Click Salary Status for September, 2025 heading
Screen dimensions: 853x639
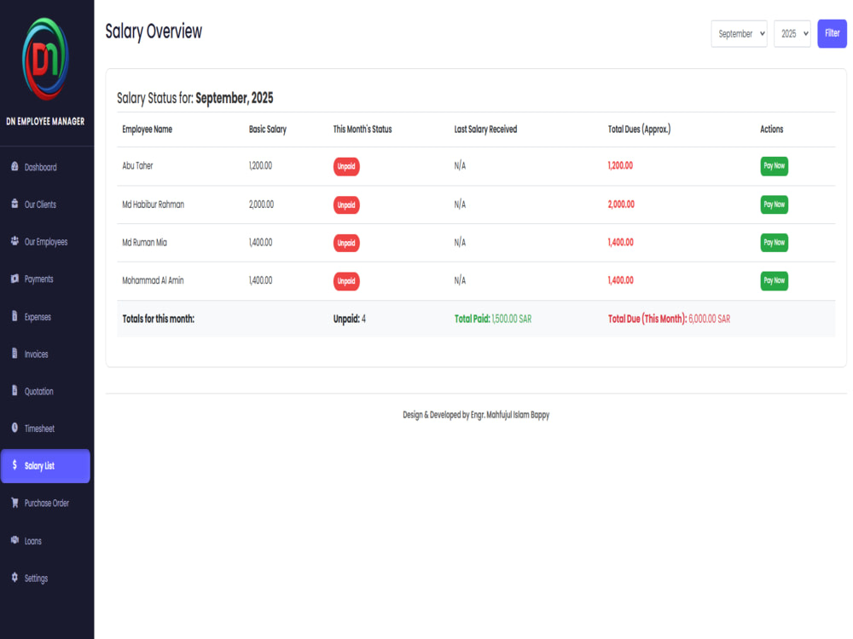pos(194,98)
